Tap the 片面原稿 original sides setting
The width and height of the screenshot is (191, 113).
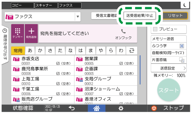(x=169, y=60)
